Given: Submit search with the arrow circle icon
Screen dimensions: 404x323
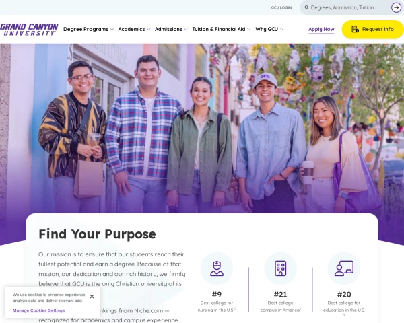Looking at the screenshot, I should click(x=396, y=7).
